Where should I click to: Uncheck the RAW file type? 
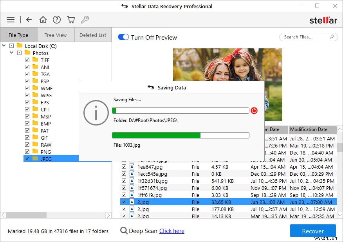click(x=27, y=144)
